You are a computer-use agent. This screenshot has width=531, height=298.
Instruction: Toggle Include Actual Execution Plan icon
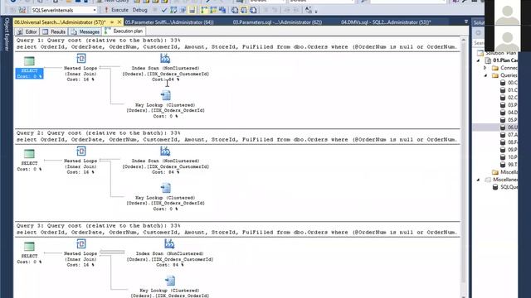[204, 10]
